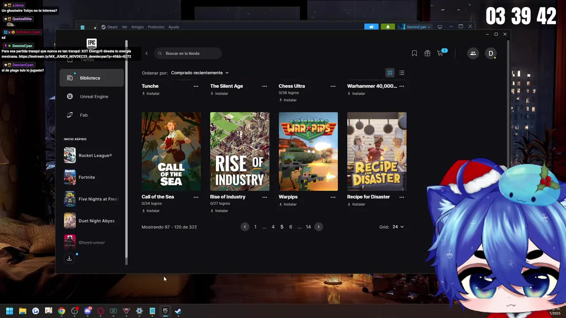Open the options menu for Tunche
The height and width of the screenshot is (318, 566).
tap(196, 86)
